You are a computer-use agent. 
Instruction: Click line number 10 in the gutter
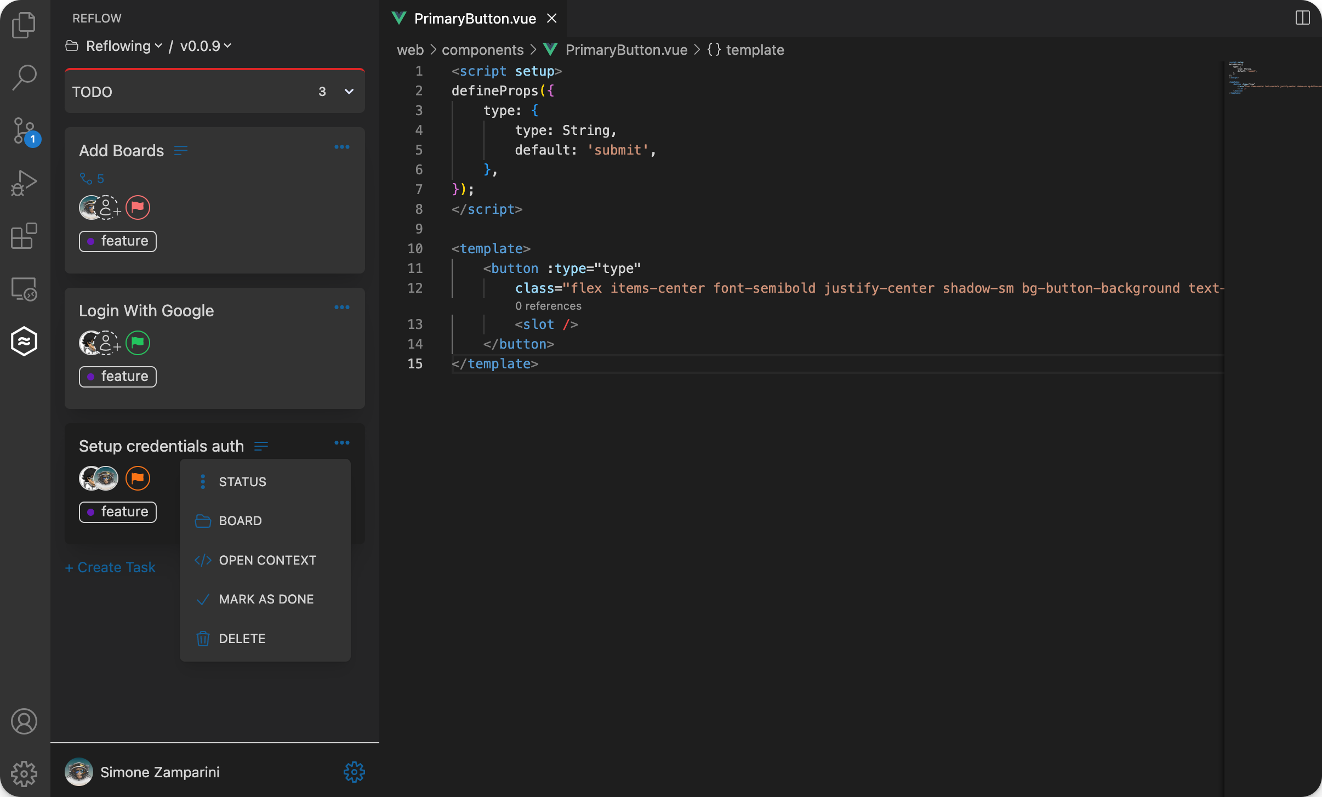coord(415,249)
